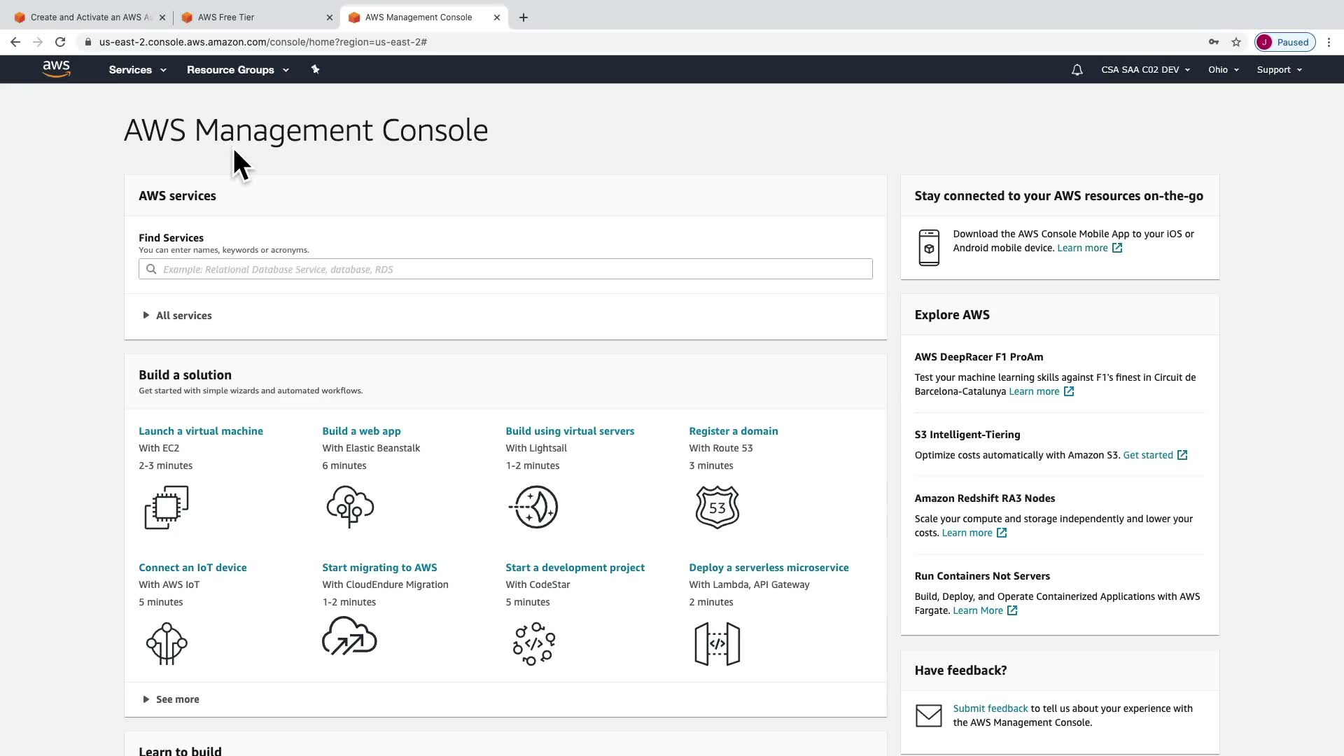
Task: Click the Route 53 shield icon
Action: (717, 507)
